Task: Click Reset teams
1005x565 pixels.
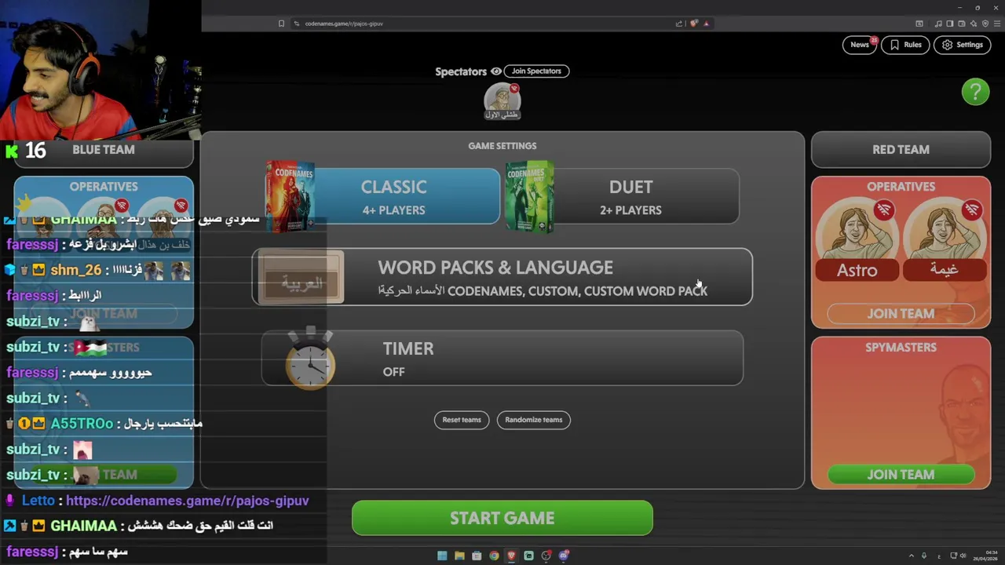Action: (462, 420)
